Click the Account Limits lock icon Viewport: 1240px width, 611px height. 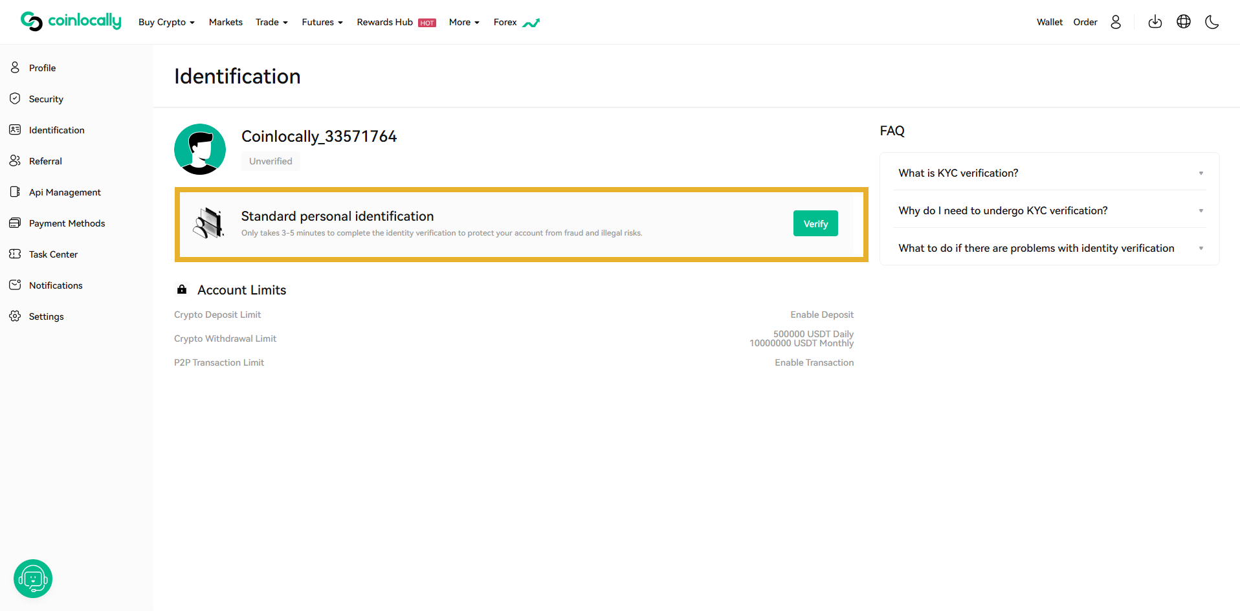[x=182, y=289]
